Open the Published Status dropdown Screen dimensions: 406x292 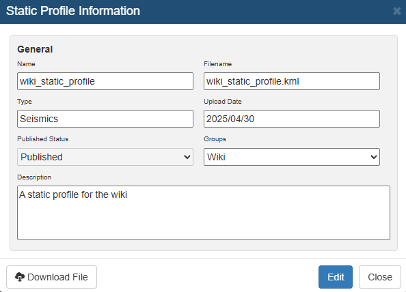tap(105, 157)
